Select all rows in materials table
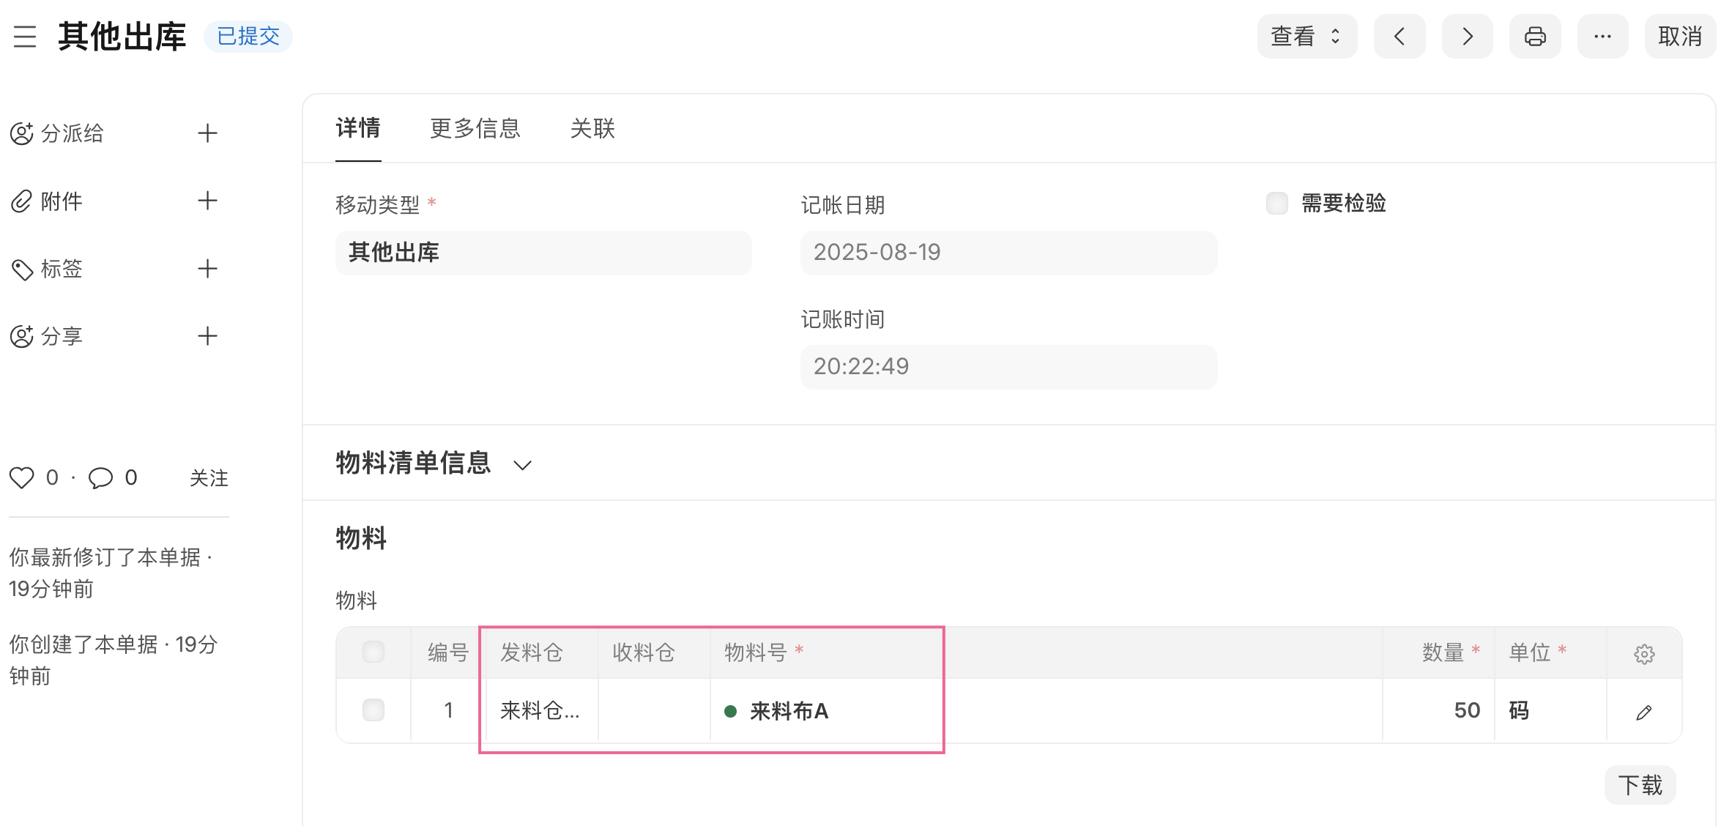Screen dimensions: 1721x826 coord(373,652)
